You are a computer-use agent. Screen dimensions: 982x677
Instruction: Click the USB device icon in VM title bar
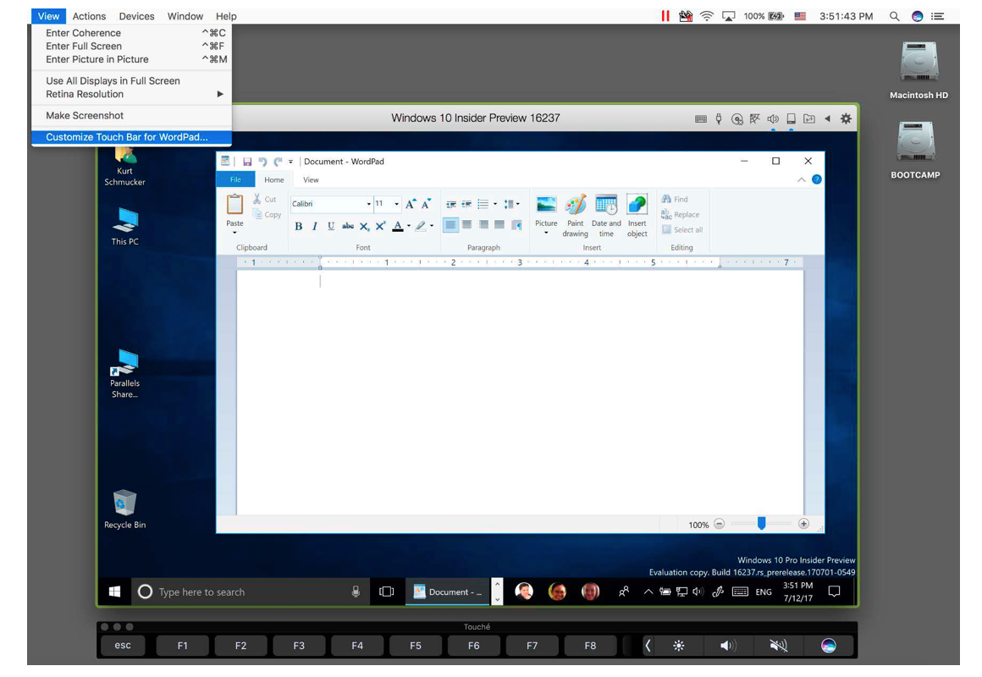719,119
